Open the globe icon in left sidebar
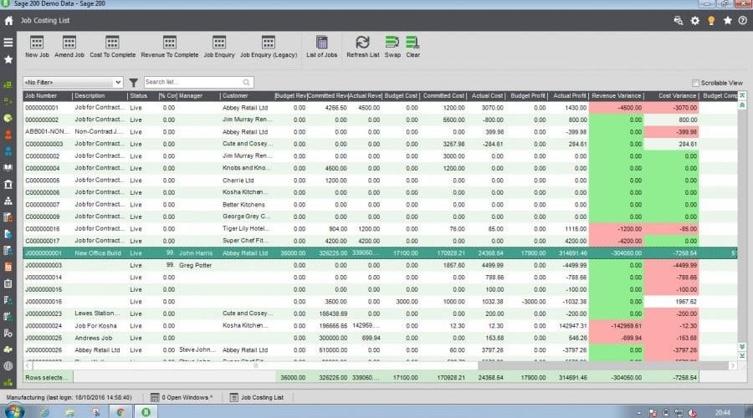 coord(8,366)
